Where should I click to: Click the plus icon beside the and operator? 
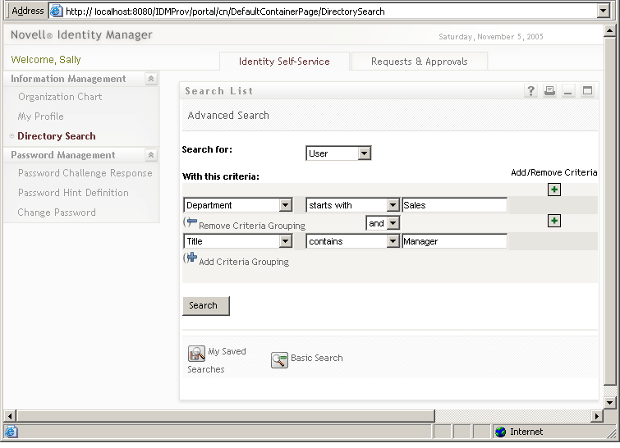(x=554, y=221)
